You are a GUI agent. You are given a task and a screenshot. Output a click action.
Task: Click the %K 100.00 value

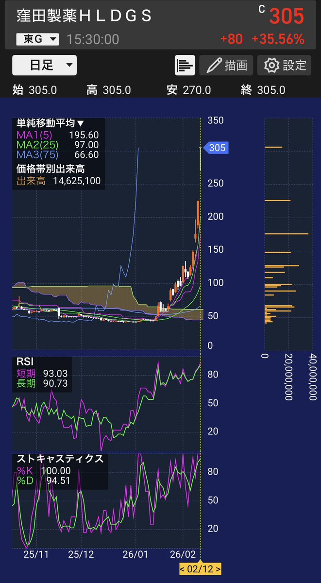(x=44, y=470)
